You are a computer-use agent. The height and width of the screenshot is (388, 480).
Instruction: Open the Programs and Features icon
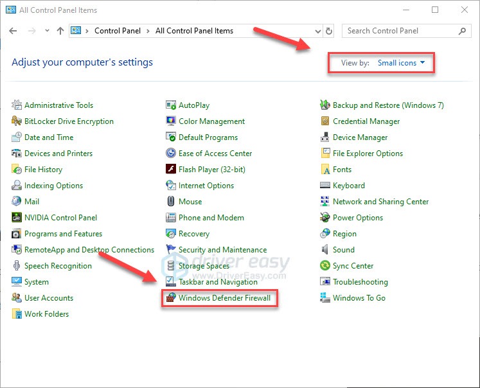click(x=17, y=233)
